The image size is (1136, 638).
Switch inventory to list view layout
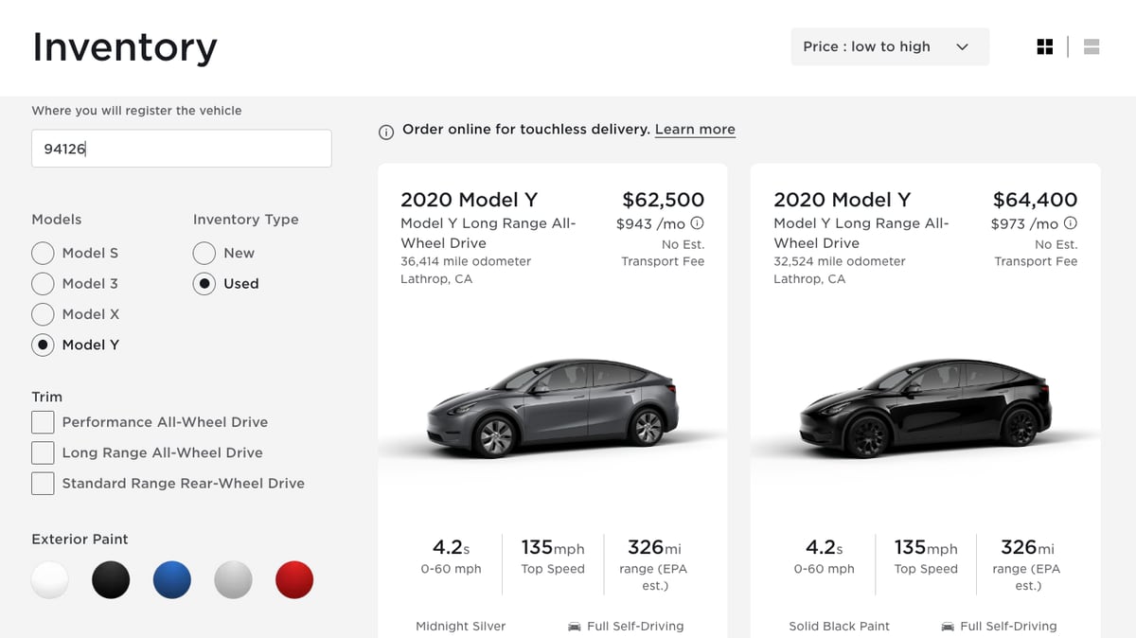[x=1091, y=45]
